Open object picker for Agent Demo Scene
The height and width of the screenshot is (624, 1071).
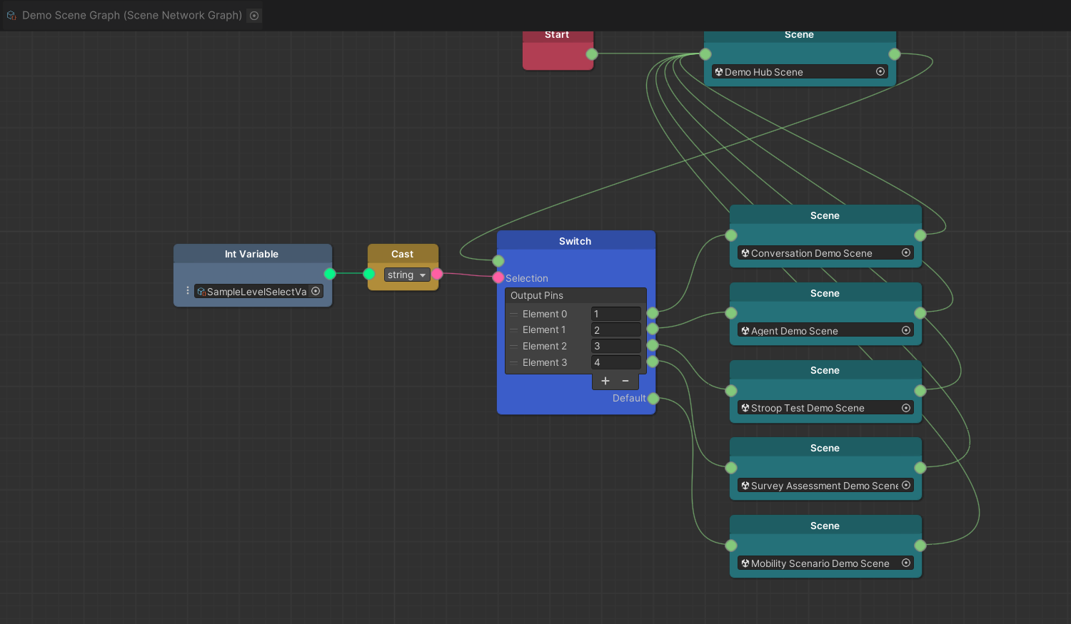click(x=906, y=330)
